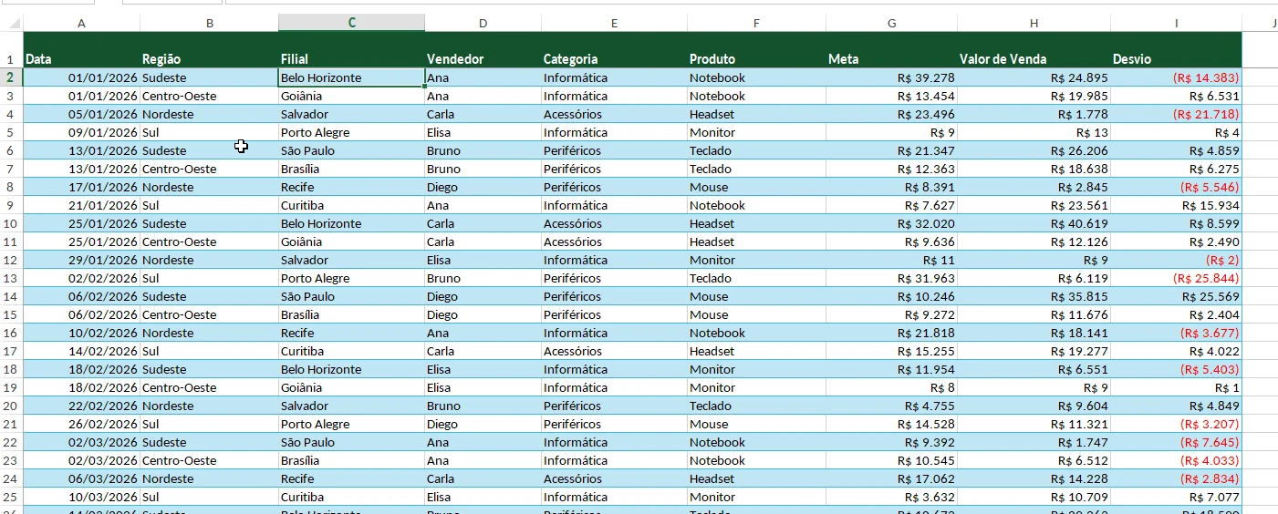1278x514 pixels.
Task: Click Meta value R$ 31.963
Action: coord(892,278)
